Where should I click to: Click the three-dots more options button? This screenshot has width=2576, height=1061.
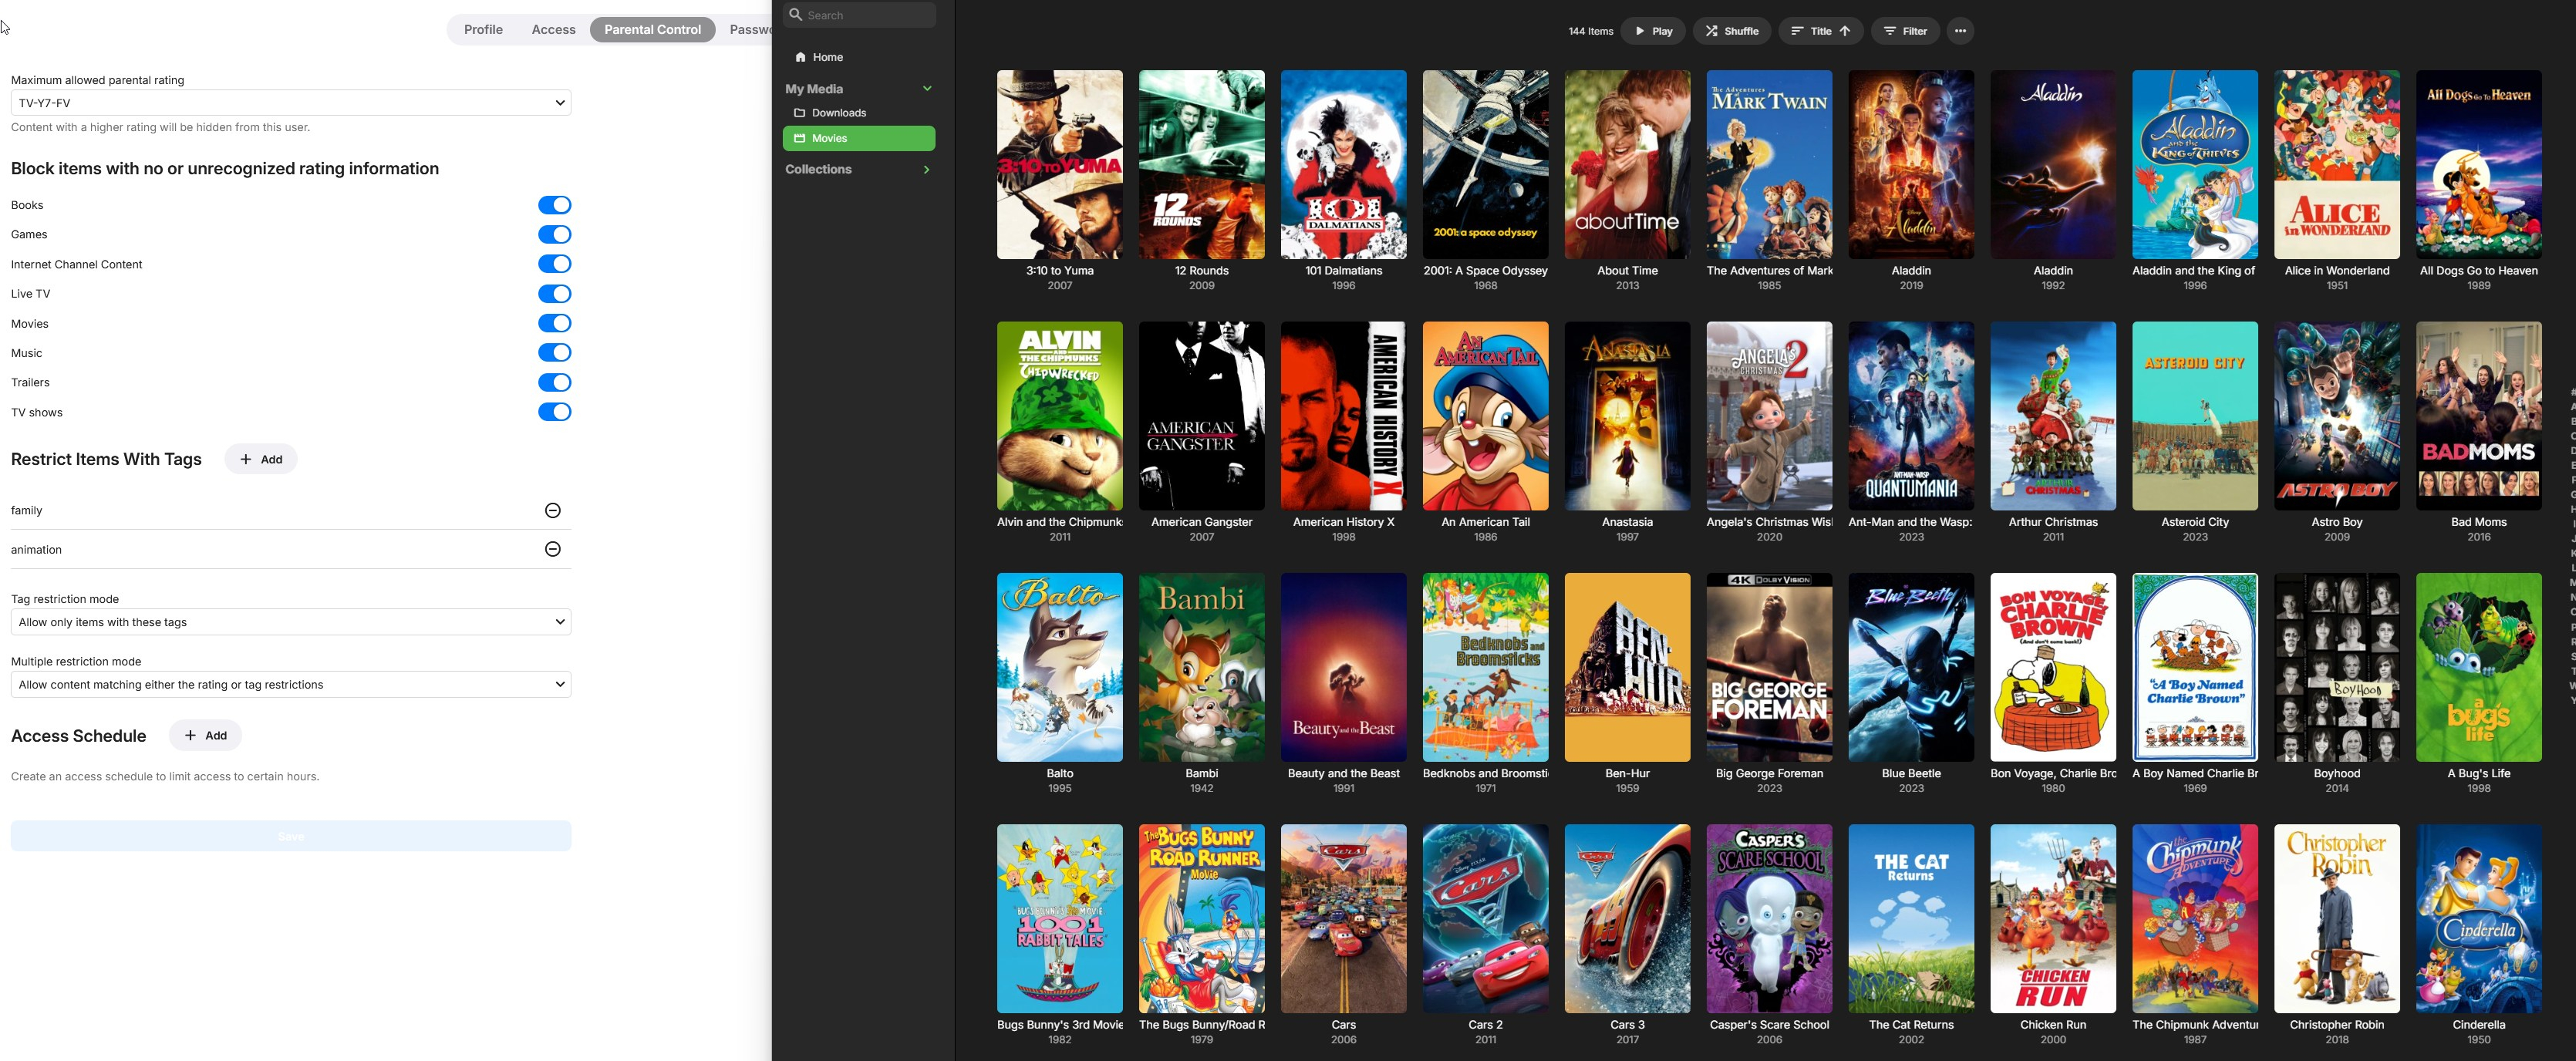(x=1960, y=31)
